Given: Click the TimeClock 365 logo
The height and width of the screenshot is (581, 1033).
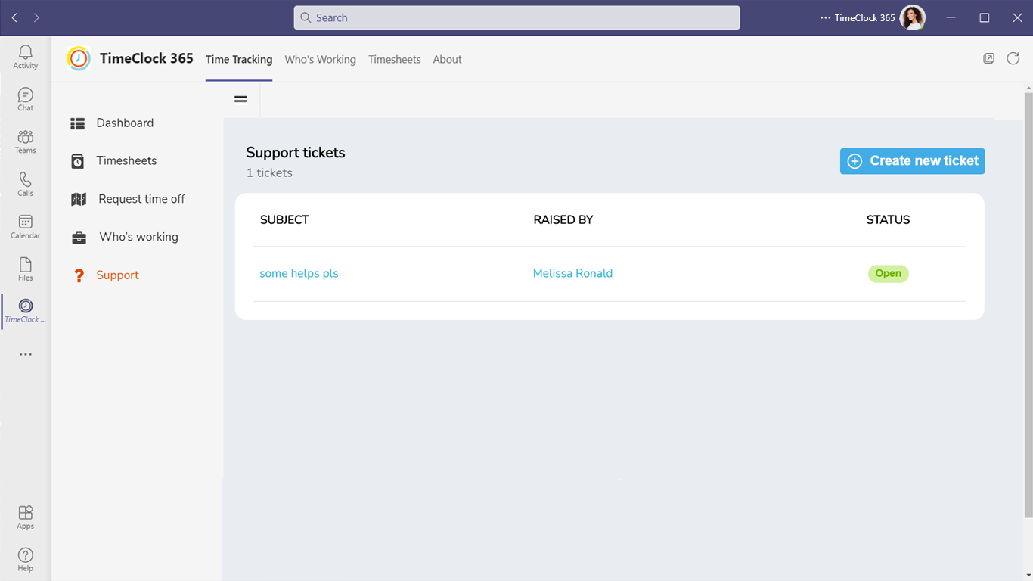Looking at the screenshot, I should coord(79,59).
